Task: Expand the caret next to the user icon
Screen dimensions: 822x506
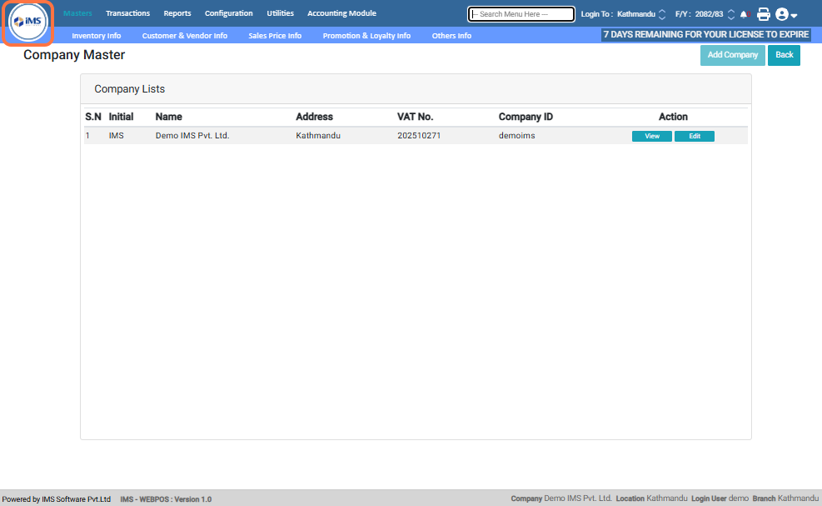Action: coord(795,16)
